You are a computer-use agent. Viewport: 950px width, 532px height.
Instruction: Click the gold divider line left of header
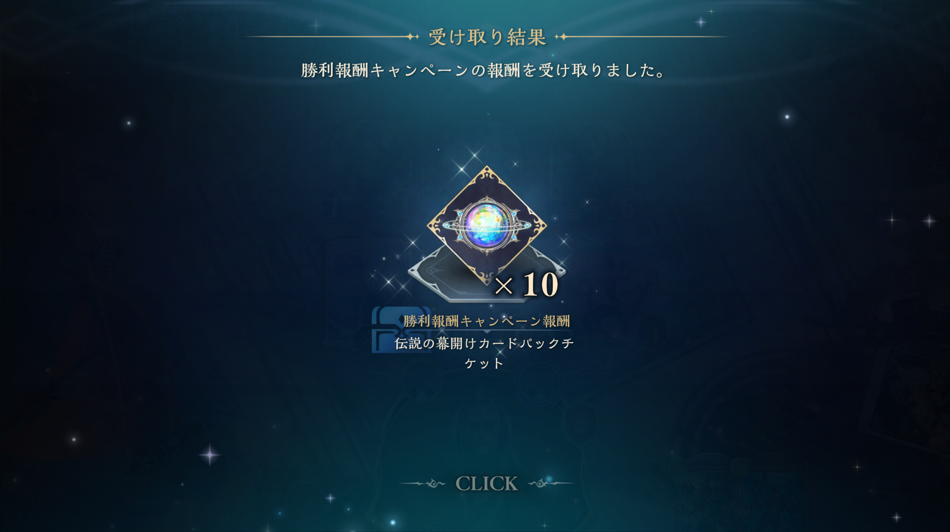(326, 36)
